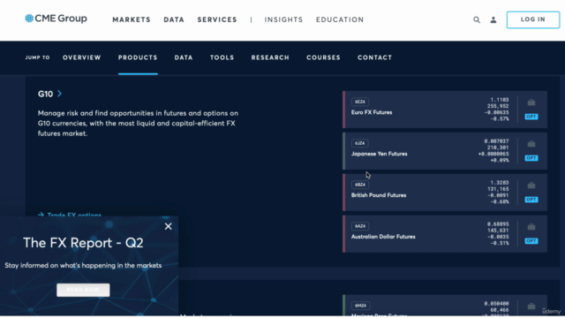This screenshot has height=318, width=565.
Task: Open the DATA menu in top navigation
Action: (x=174, y=19)
